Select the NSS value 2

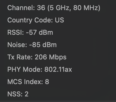pos(26,94)
